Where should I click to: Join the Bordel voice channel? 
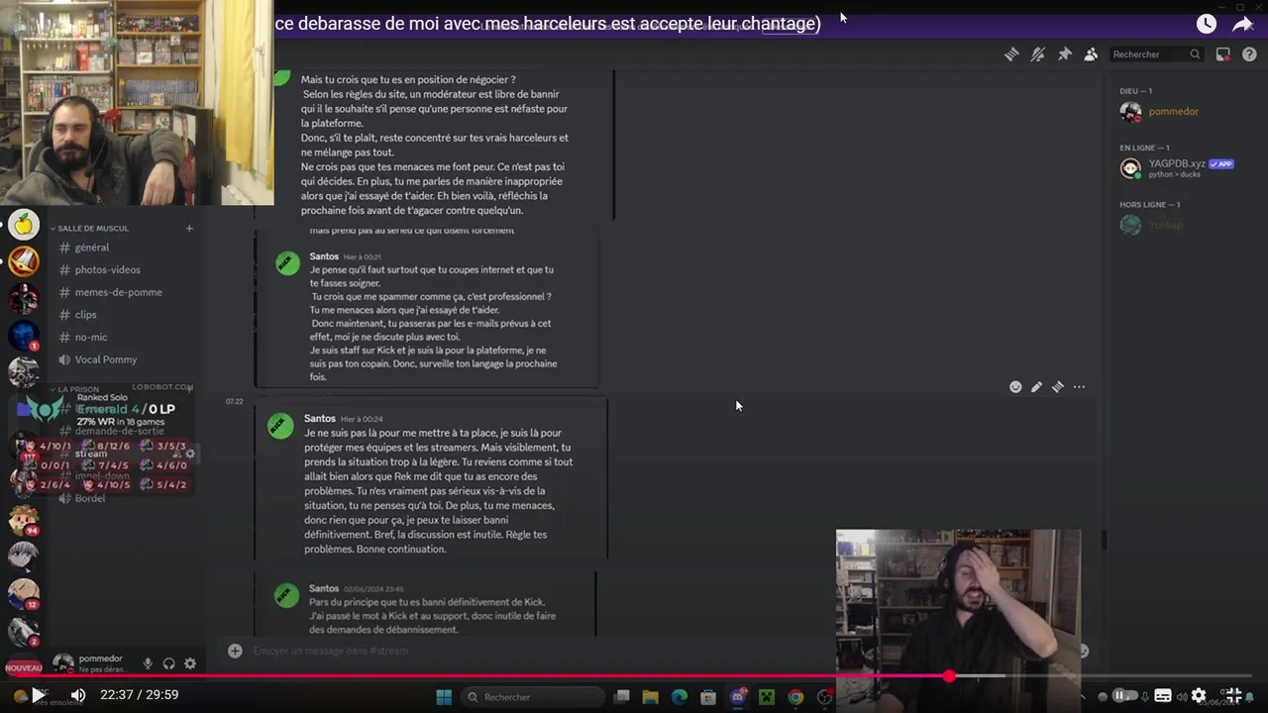(89, 498)
